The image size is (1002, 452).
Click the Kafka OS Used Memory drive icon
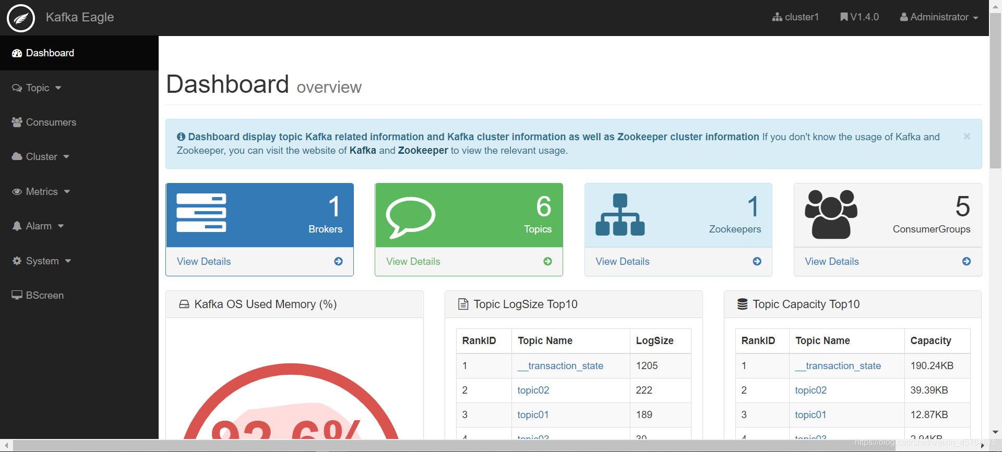tap(184, 304)
